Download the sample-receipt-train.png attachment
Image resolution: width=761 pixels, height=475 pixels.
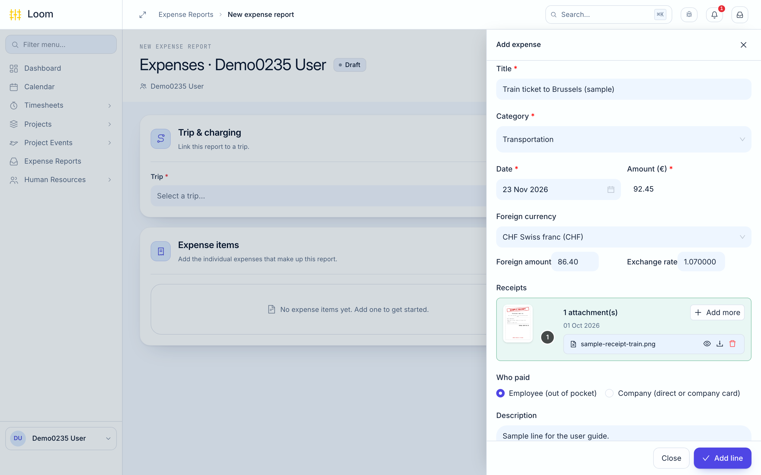tap(720, 344)
